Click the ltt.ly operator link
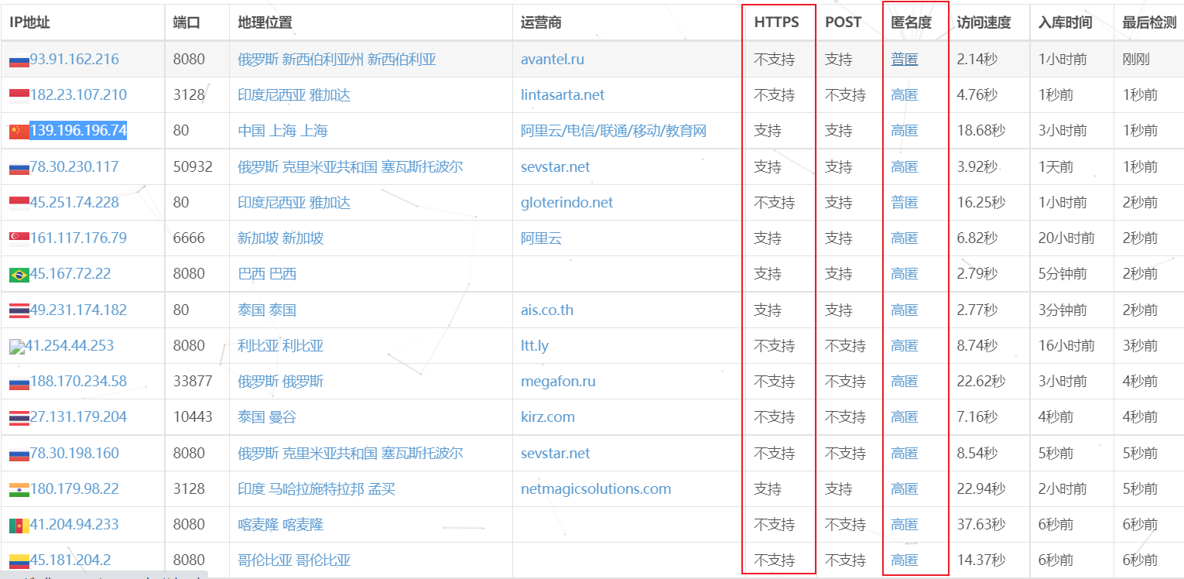1184x579 pixels. pyautogui.click(x=535, y=345)
